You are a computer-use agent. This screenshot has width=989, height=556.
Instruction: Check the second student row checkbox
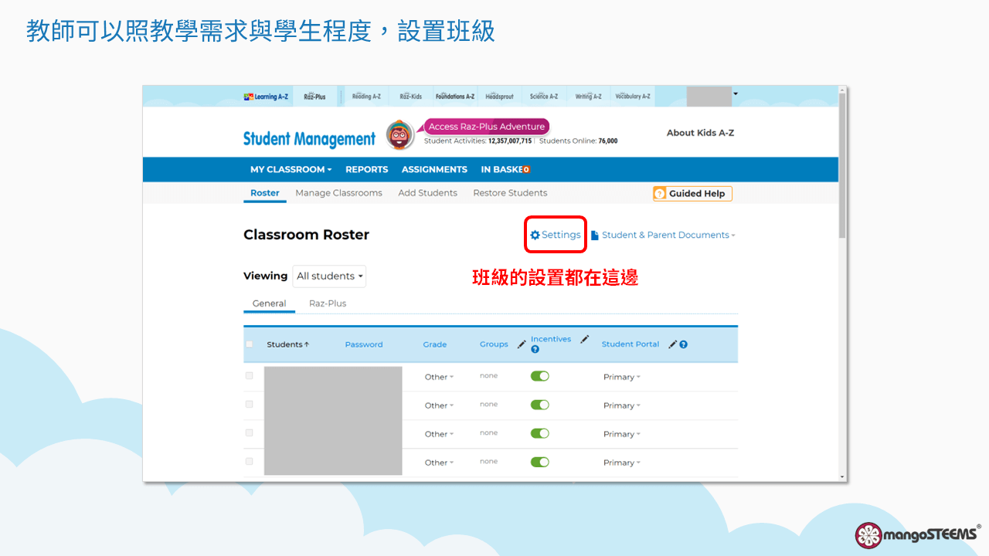(249, 405)
